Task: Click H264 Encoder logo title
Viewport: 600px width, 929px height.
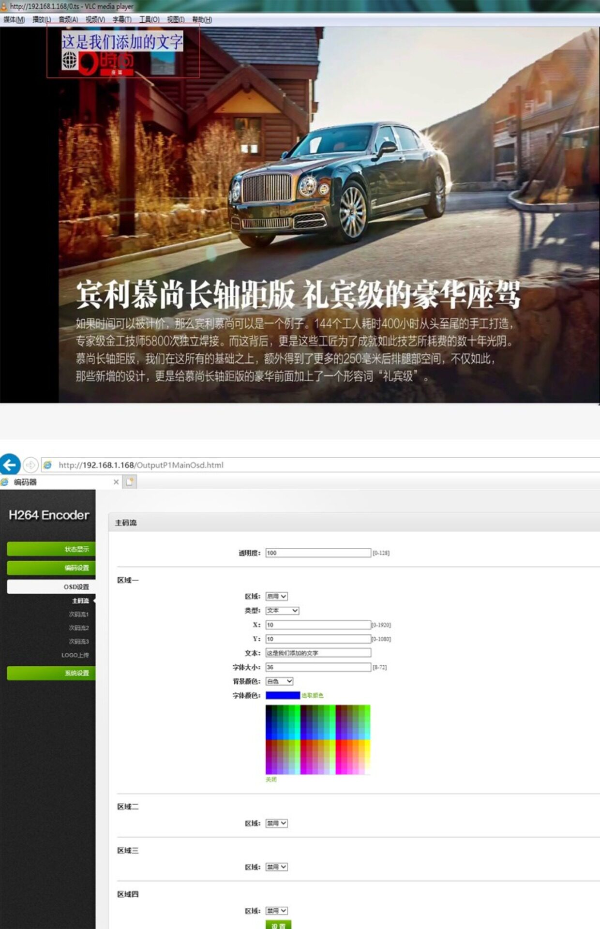Action: point(49,515)
